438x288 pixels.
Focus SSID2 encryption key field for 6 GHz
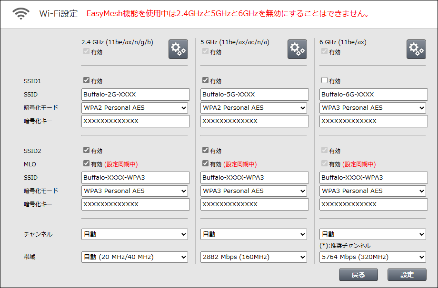coord(373,204)
